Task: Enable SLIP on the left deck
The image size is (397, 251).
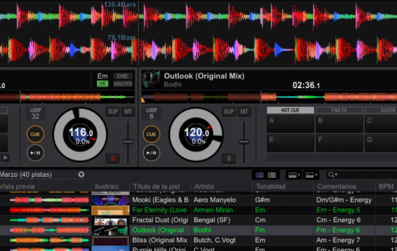Action: tap(113, 111)
